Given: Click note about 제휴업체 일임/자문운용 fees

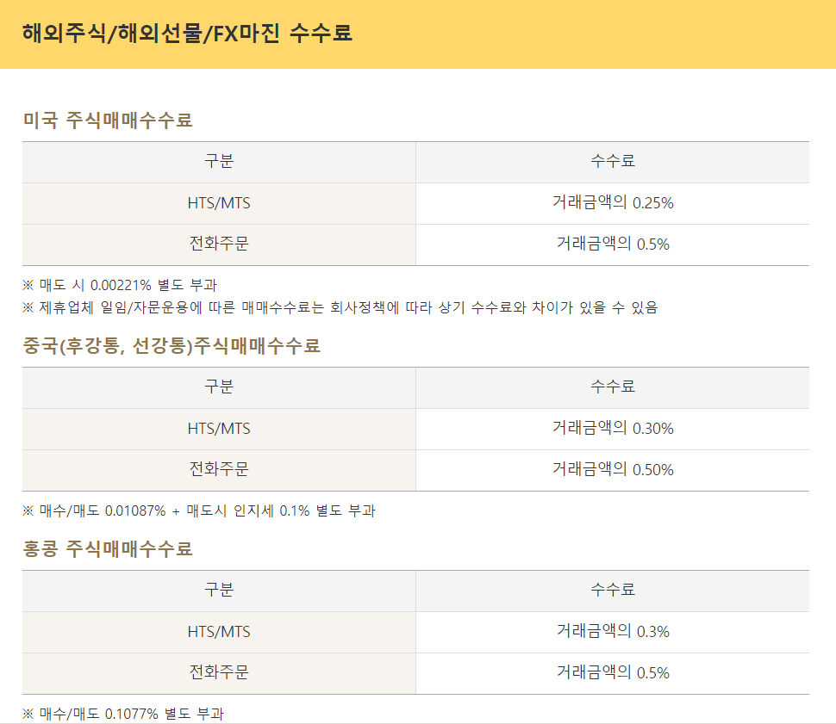Looking at the screenshot, I should [x=340, y=307].
